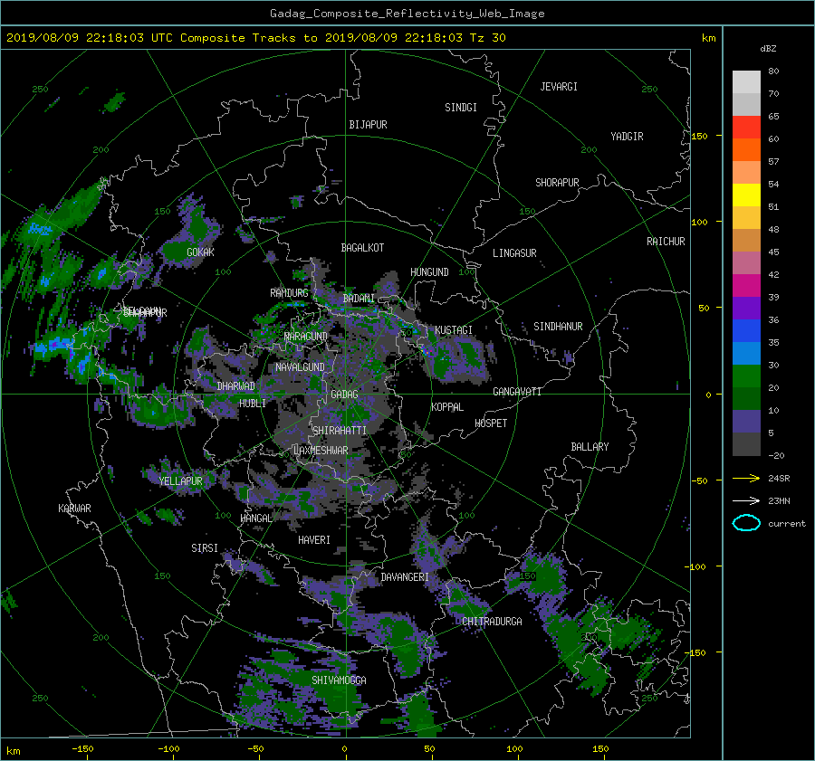Click the '-20' value in the dBZ legend
This screenshot has height=761, width=815.
[x=776, y=455]
